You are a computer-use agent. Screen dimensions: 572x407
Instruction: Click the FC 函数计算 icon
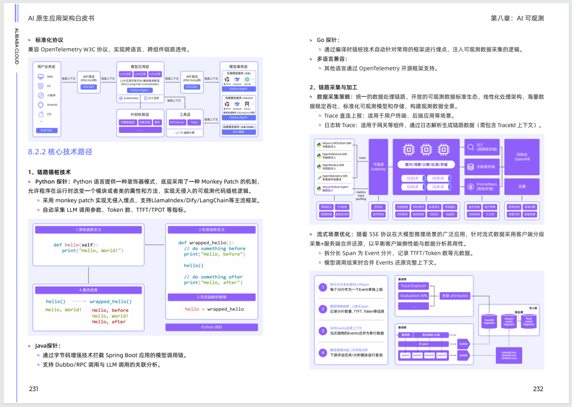177,133
